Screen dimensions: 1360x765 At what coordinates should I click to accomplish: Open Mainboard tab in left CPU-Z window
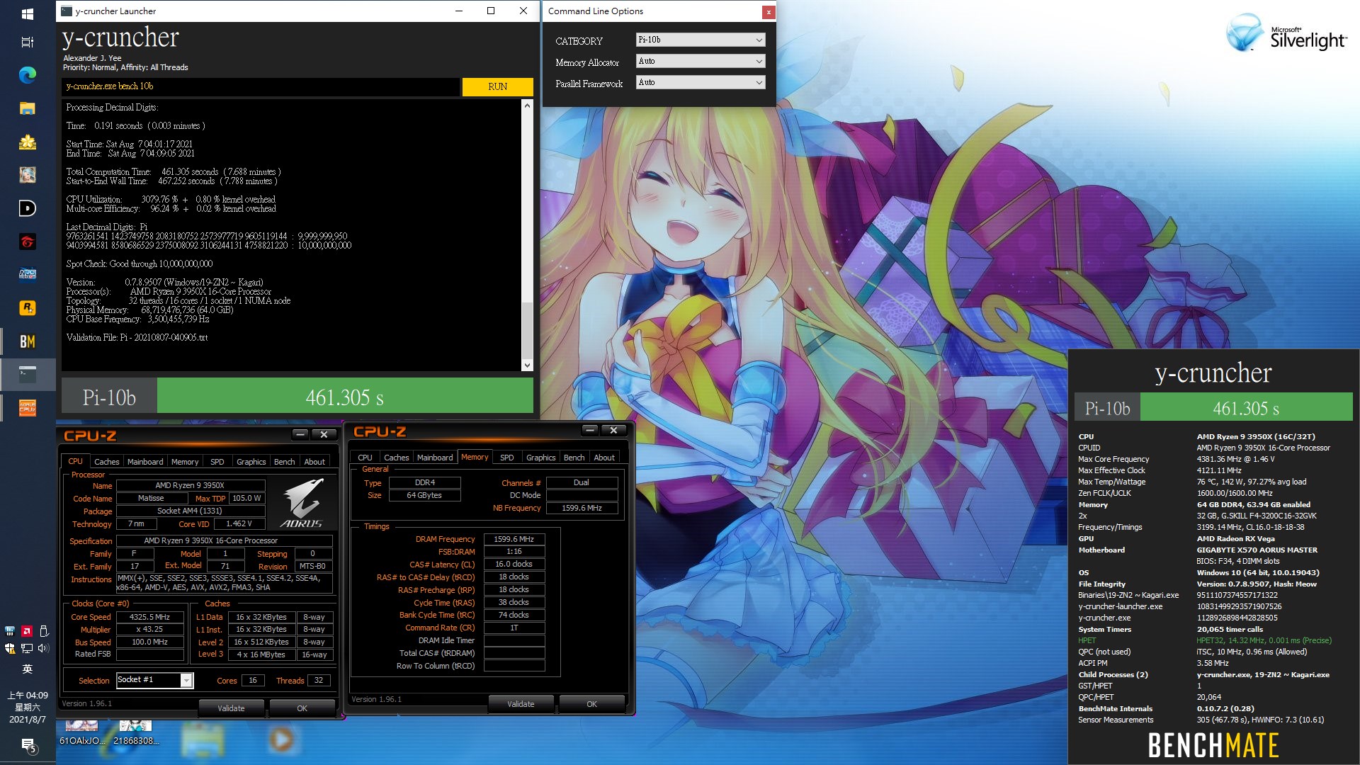pos(145,462)
